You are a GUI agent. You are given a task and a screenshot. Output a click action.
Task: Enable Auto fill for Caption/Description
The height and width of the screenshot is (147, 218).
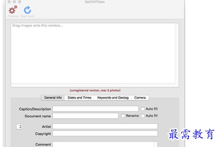click(x=143, y=109)
